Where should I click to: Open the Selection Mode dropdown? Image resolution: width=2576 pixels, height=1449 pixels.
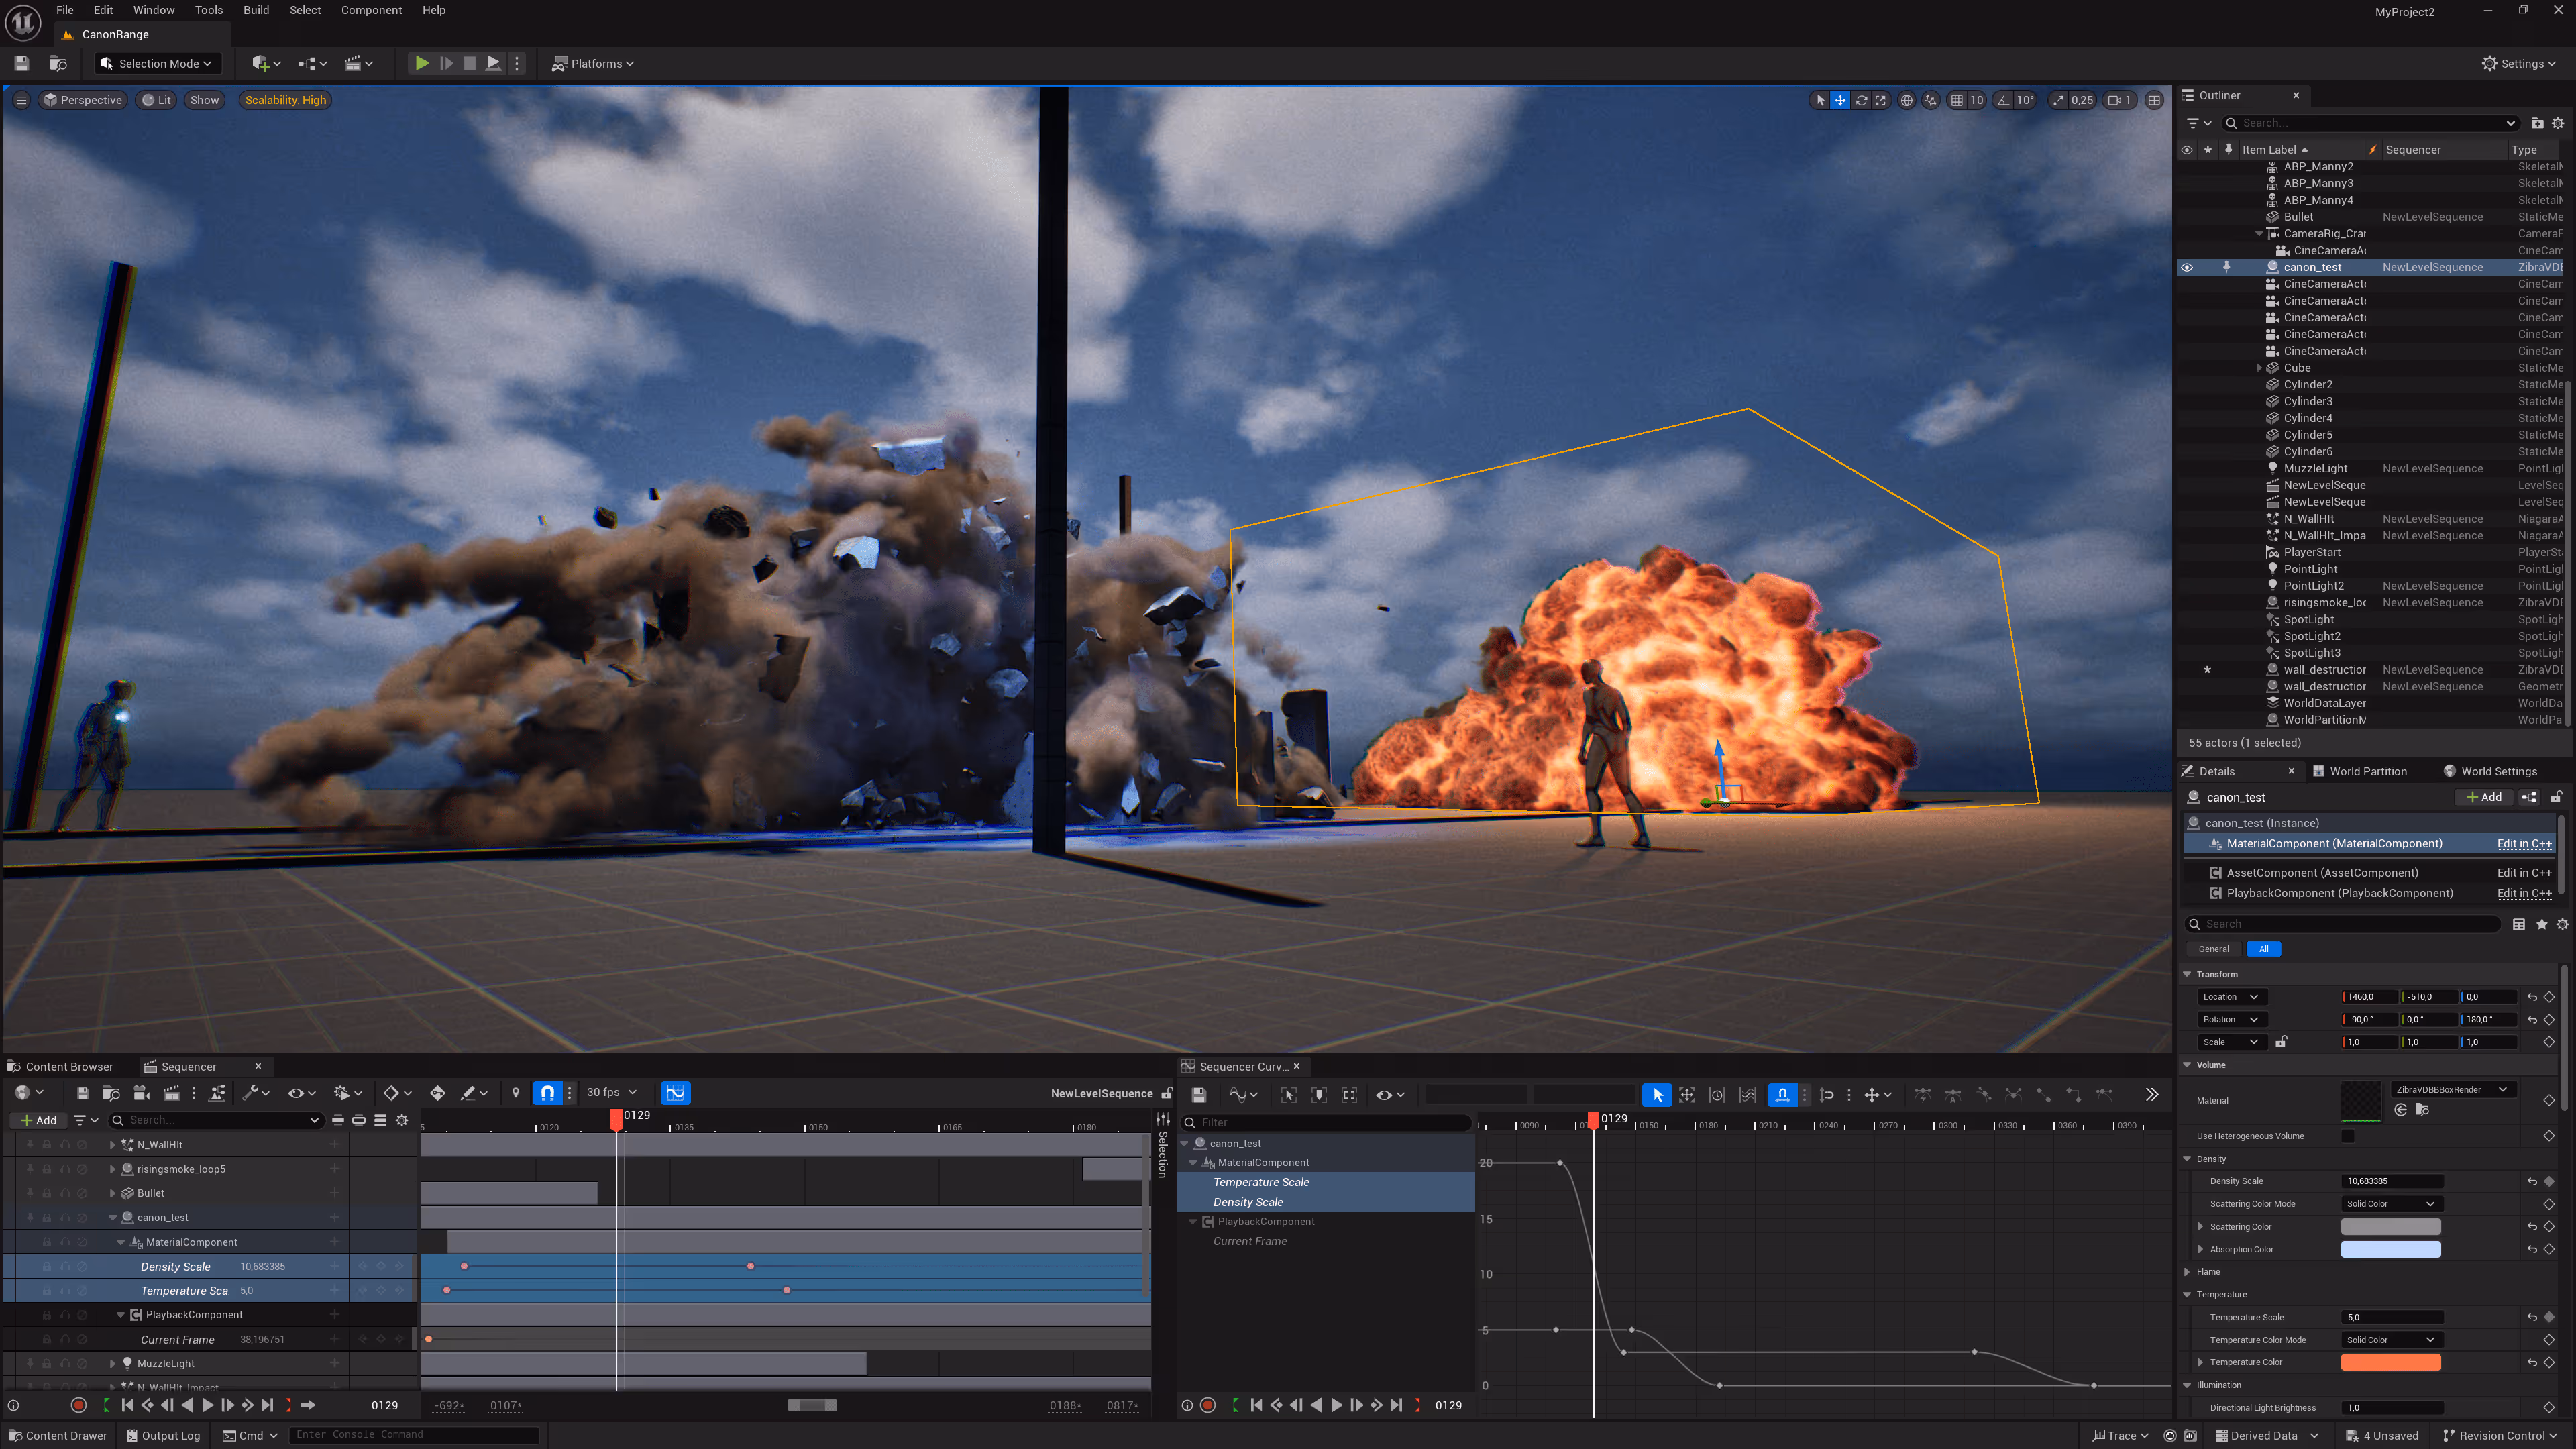click(x=158, y=63)
